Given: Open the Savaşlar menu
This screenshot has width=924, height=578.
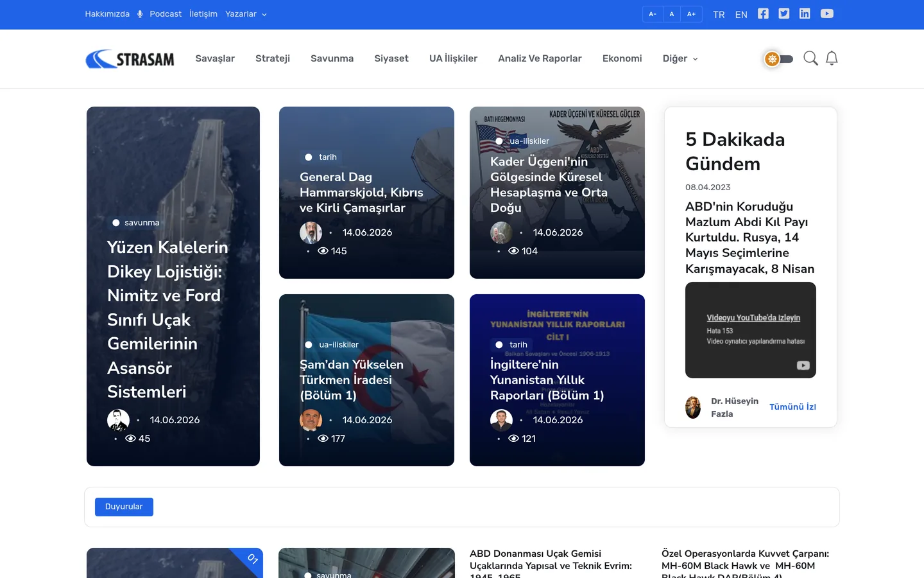Looking at the screenshot, I should coord(215,58).
